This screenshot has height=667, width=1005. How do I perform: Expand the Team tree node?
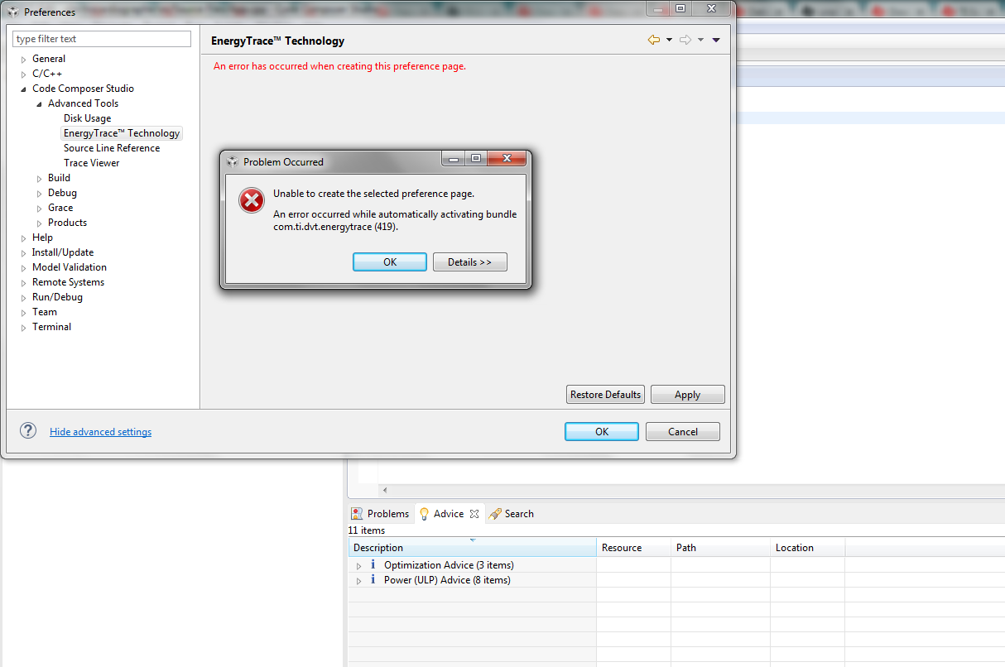coord(24,313)
